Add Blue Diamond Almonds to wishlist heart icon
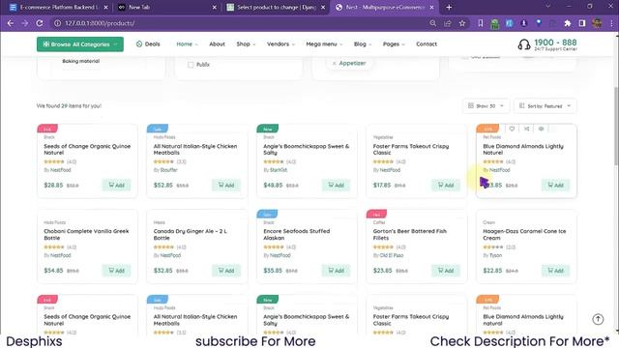 coord(512,129)
